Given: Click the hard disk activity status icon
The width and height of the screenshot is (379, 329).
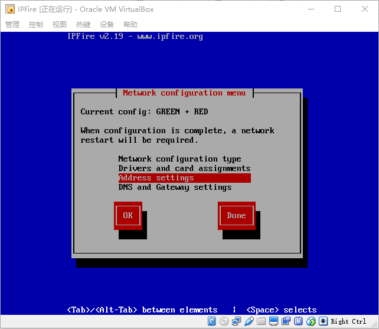Looking at the screenshot, I should point(211,321).
